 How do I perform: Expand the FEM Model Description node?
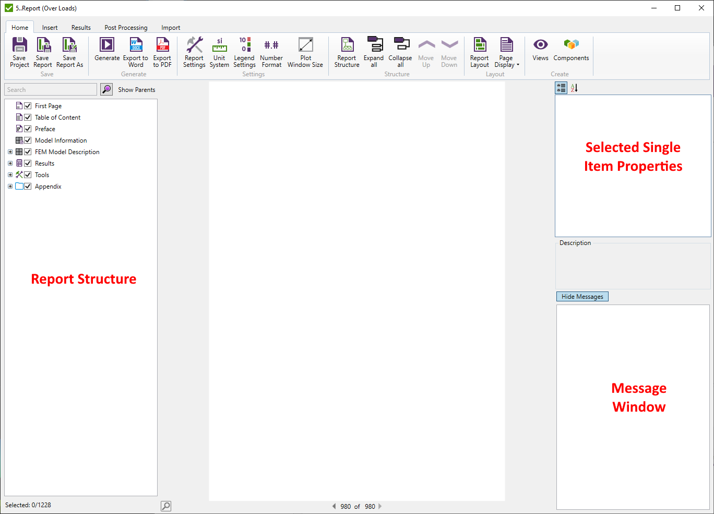pos(10,152)
